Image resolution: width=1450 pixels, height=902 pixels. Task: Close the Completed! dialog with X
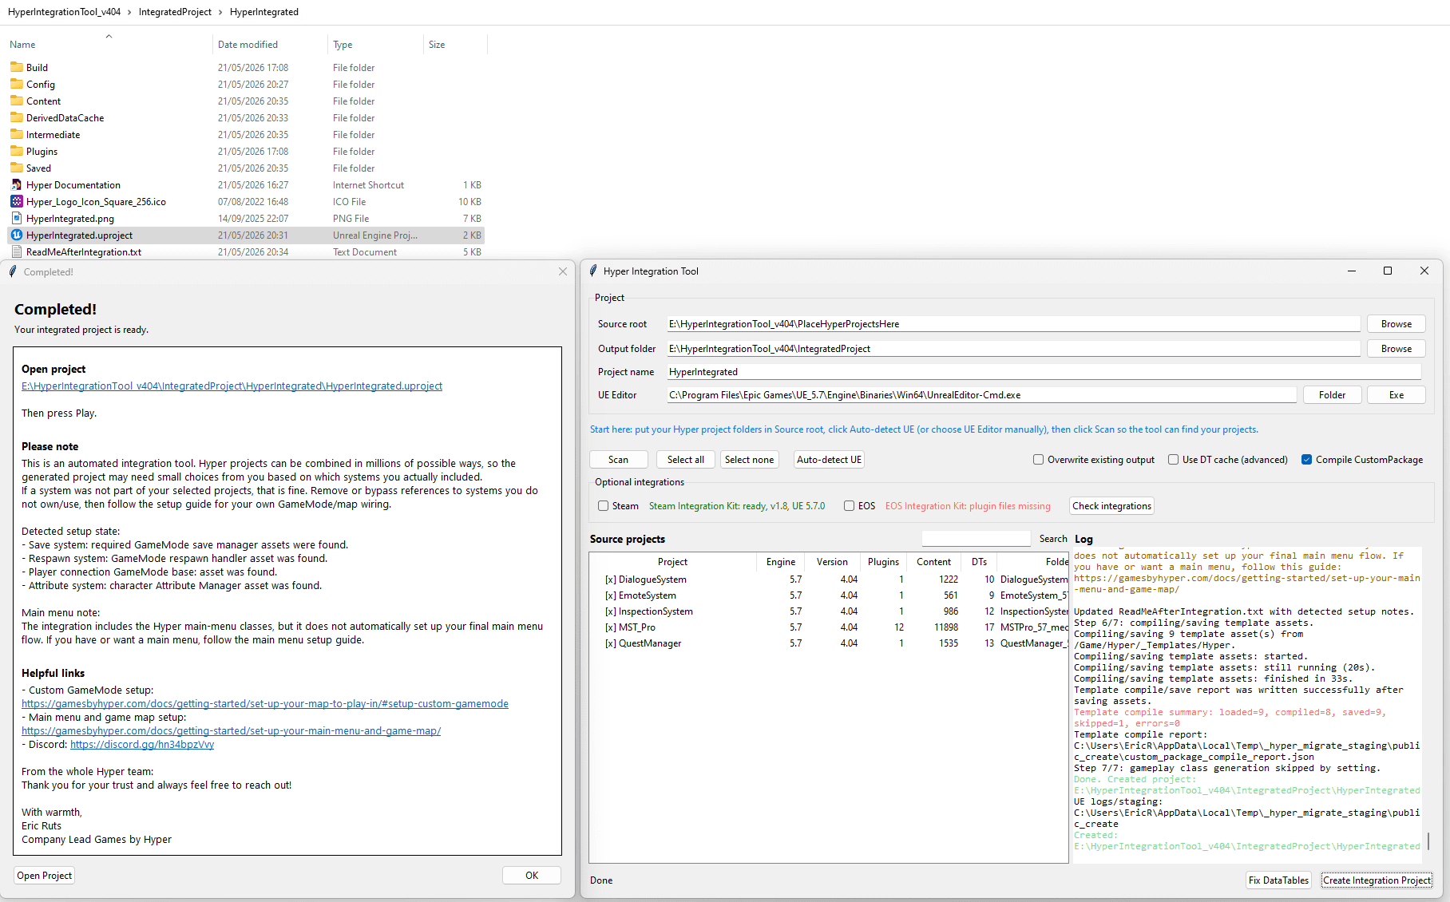[563, 271]
